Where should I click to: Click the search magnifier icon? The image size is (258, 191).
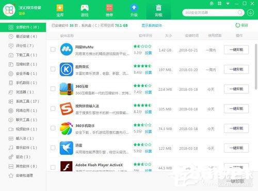click(240, 12)
